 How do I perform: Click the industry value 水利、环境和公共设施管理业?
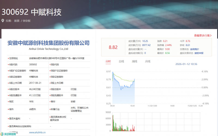click(80, 109)
